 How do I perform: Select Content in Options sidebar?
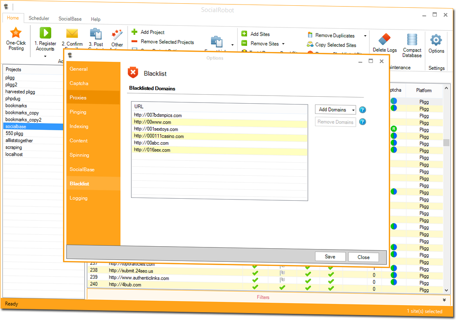pos(93,141)
